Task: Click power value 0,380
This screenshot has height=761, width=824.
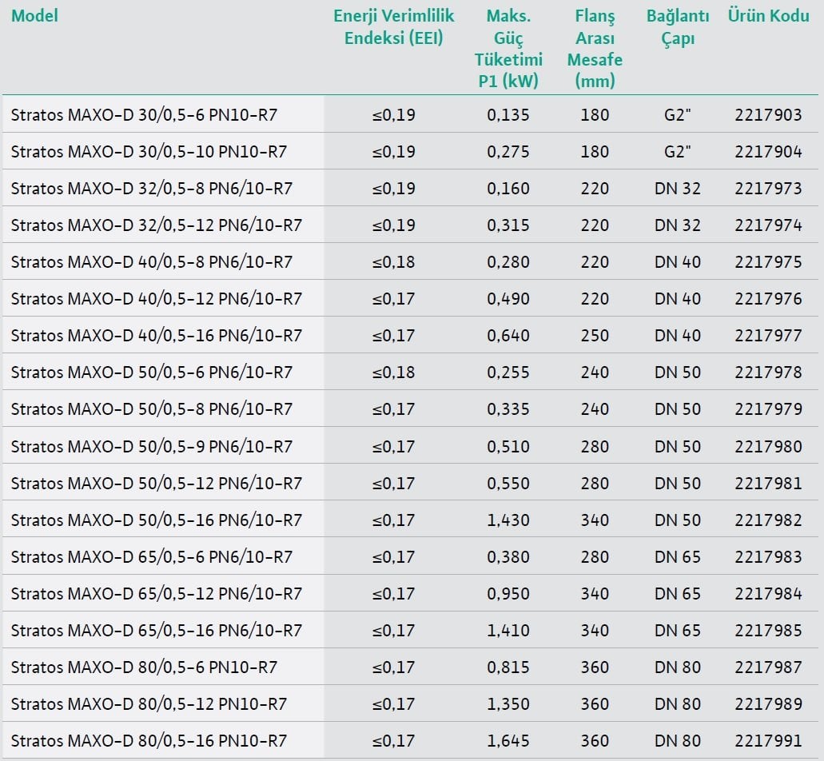Action: coord(508,556)
